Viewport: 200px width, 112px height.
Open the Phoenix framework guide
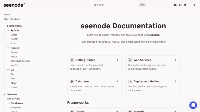14,87
